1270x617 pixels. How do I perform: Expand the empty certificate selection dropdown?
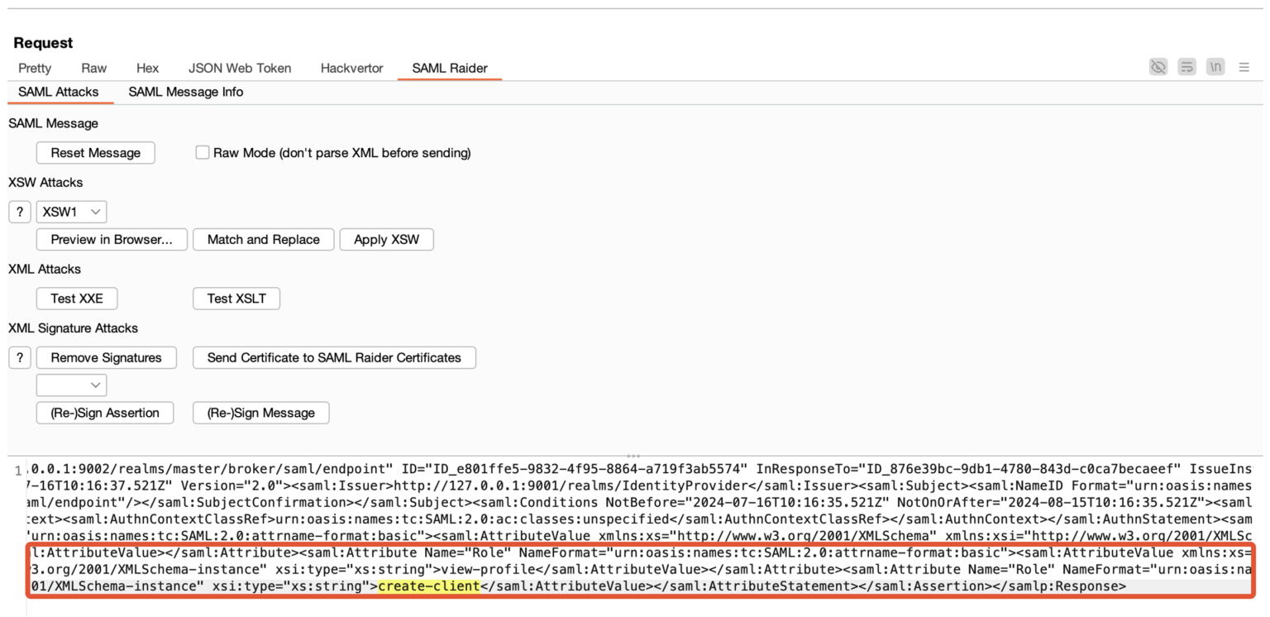coord(71,385)
